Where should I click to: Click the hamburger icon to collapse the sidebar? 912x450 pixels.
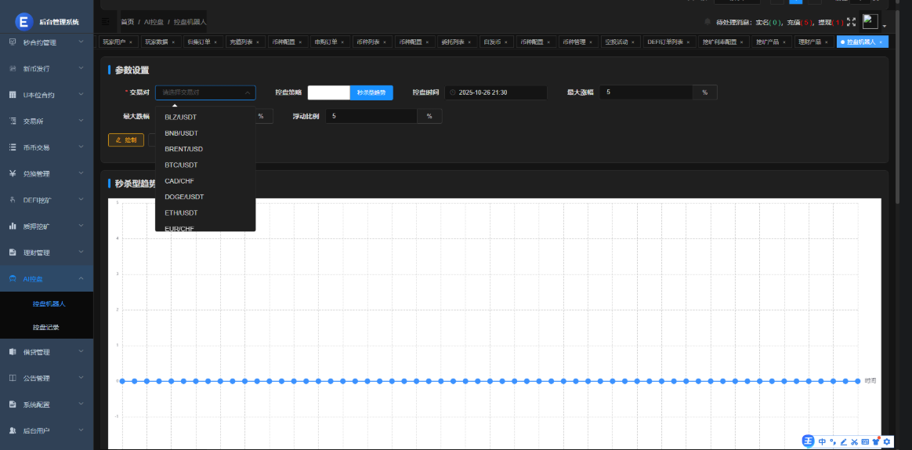[106, 22]
